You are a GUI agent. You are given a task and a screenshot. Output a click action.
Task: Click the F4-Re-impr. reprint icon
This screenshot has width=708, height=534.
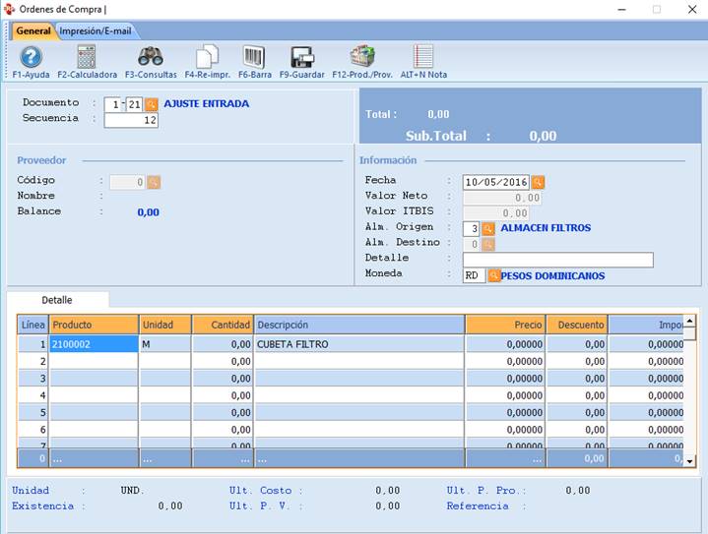pyautogui.click(x=207, y=57)
